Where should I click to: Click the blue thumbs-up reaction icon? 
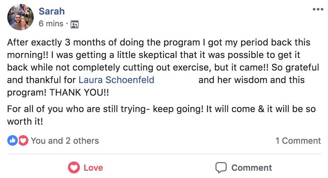(12, 141)
